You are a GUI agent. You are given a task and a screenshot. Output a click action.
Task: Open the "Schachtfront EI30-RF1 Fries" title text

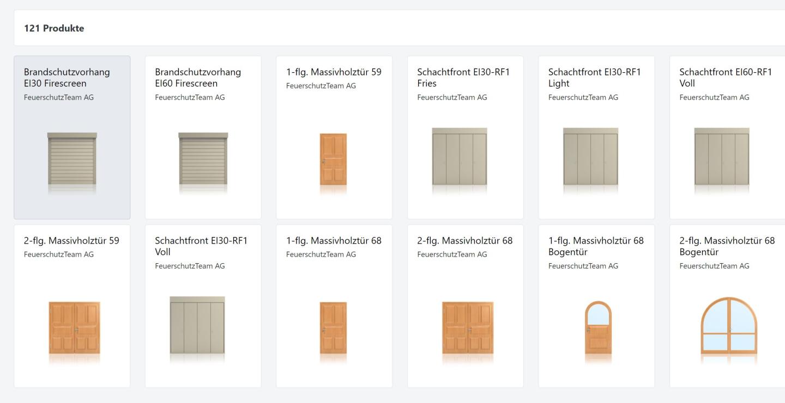[463, 78]
